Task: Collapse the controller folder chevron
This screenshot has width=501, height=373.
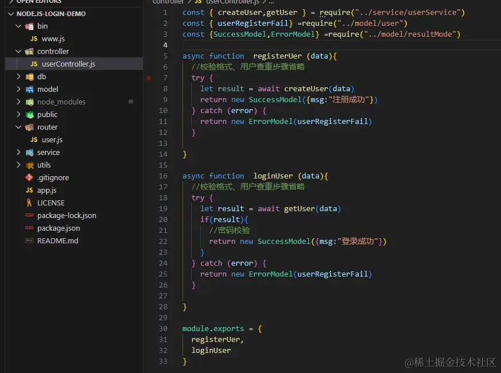Action: click(x=18, y=52)
